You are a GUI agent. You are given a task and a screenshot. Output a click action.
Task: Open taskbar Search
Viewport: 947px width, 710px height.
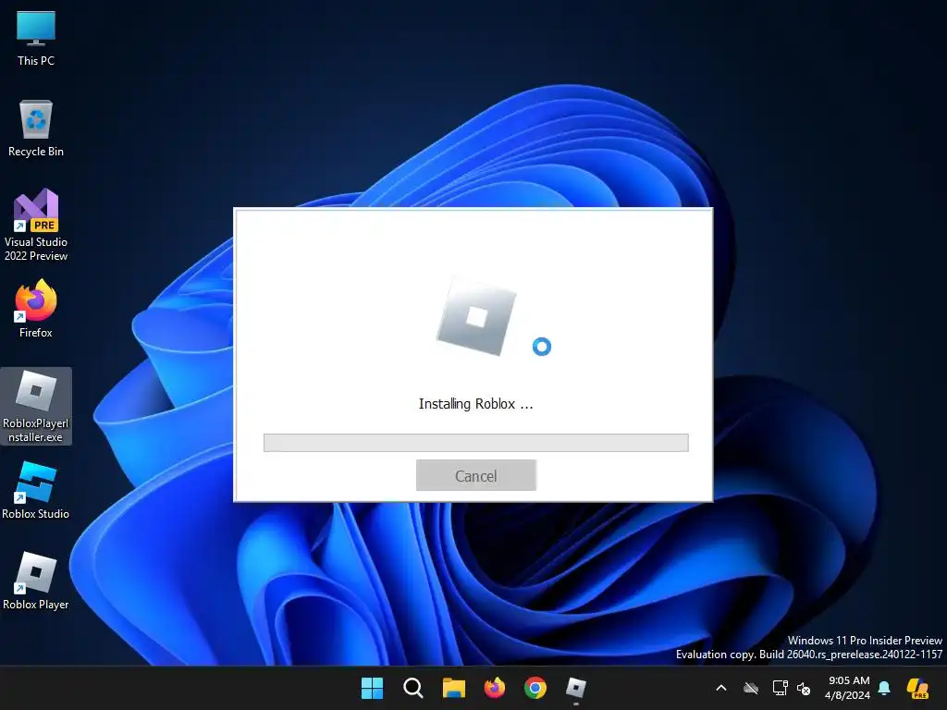pos(413,688)
